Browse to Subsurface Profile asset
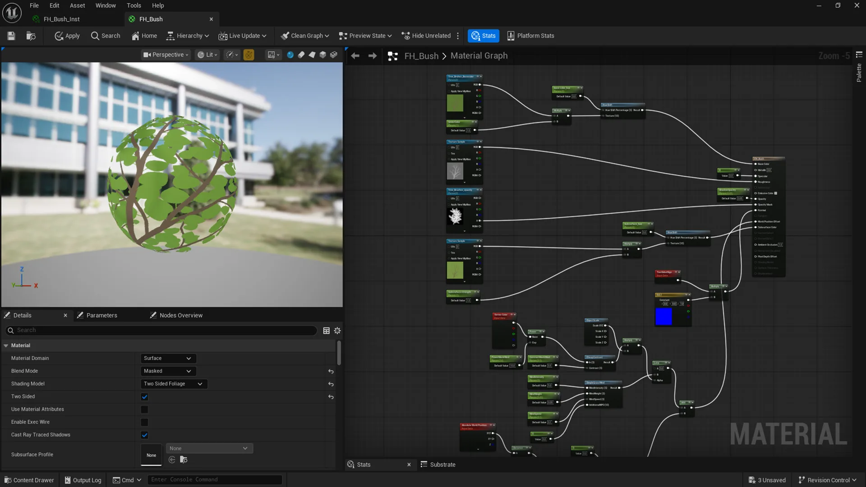This screenshot has width=866, height=487. (184, 460)
